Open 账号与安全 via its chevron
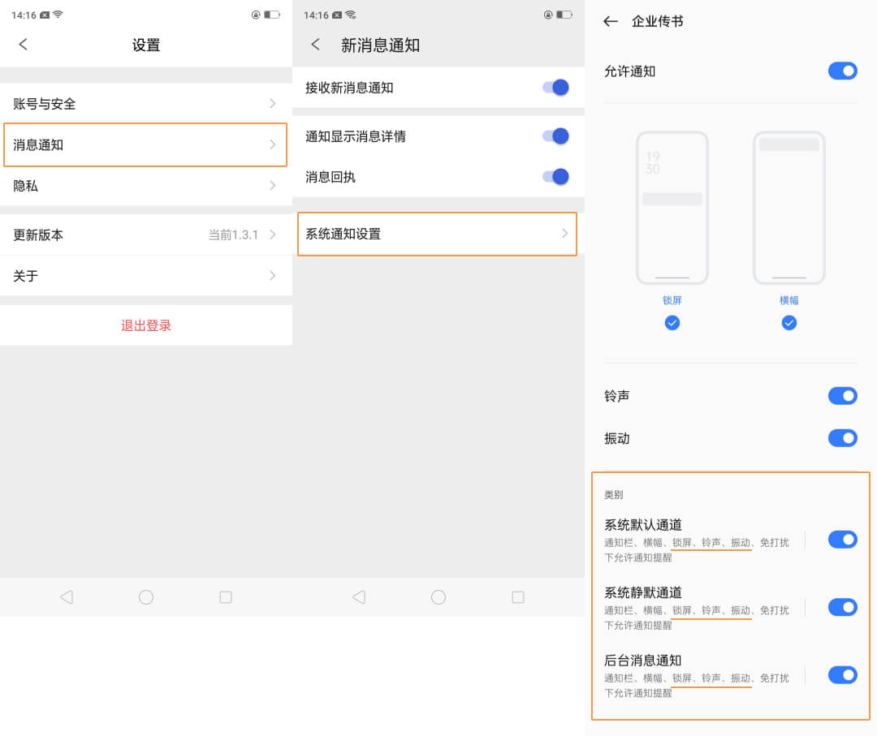The width and height of the screenshot is (877, 736). (273, 104)
